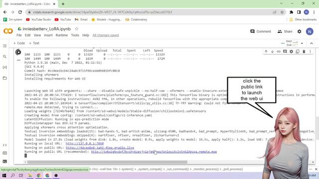Open Chrome three-dot menu
Image resolution: width=319 pixels, height=179 pixels.
click(x=314, y=12)
